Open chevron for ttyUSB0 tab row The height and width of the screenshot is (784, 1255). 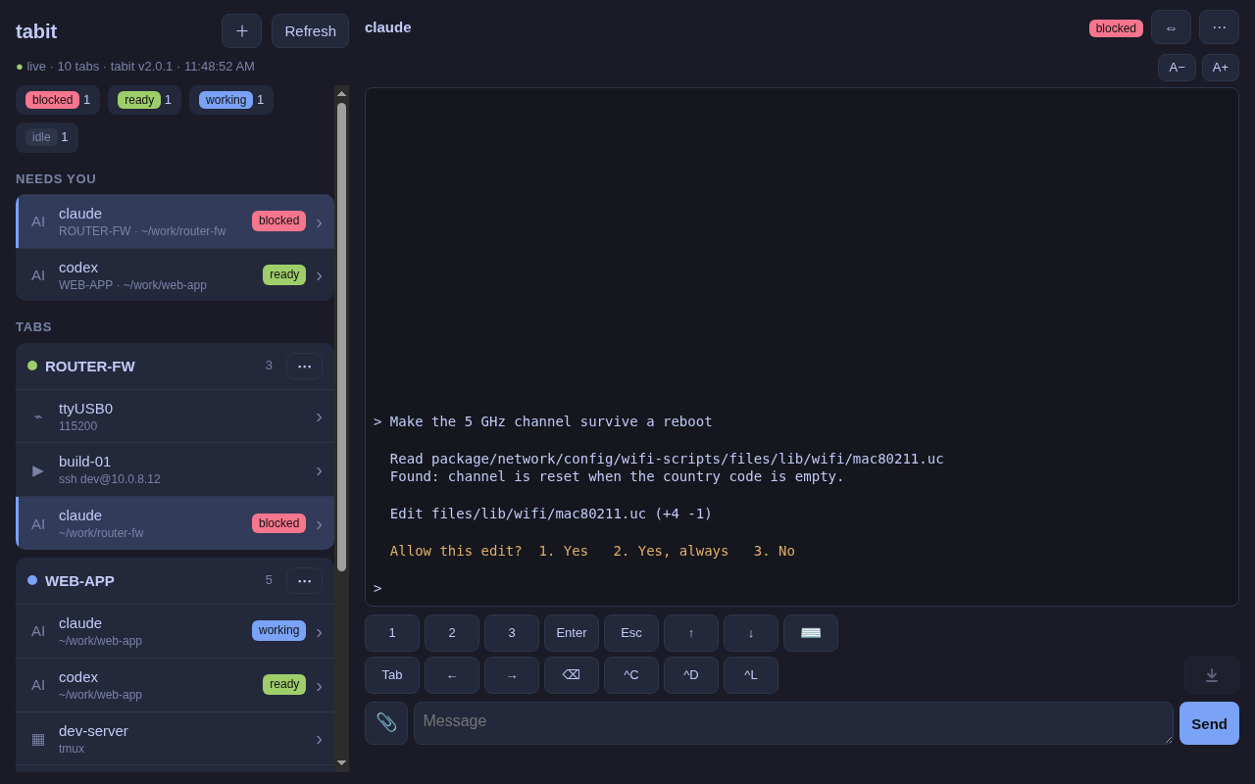[319, 416]
